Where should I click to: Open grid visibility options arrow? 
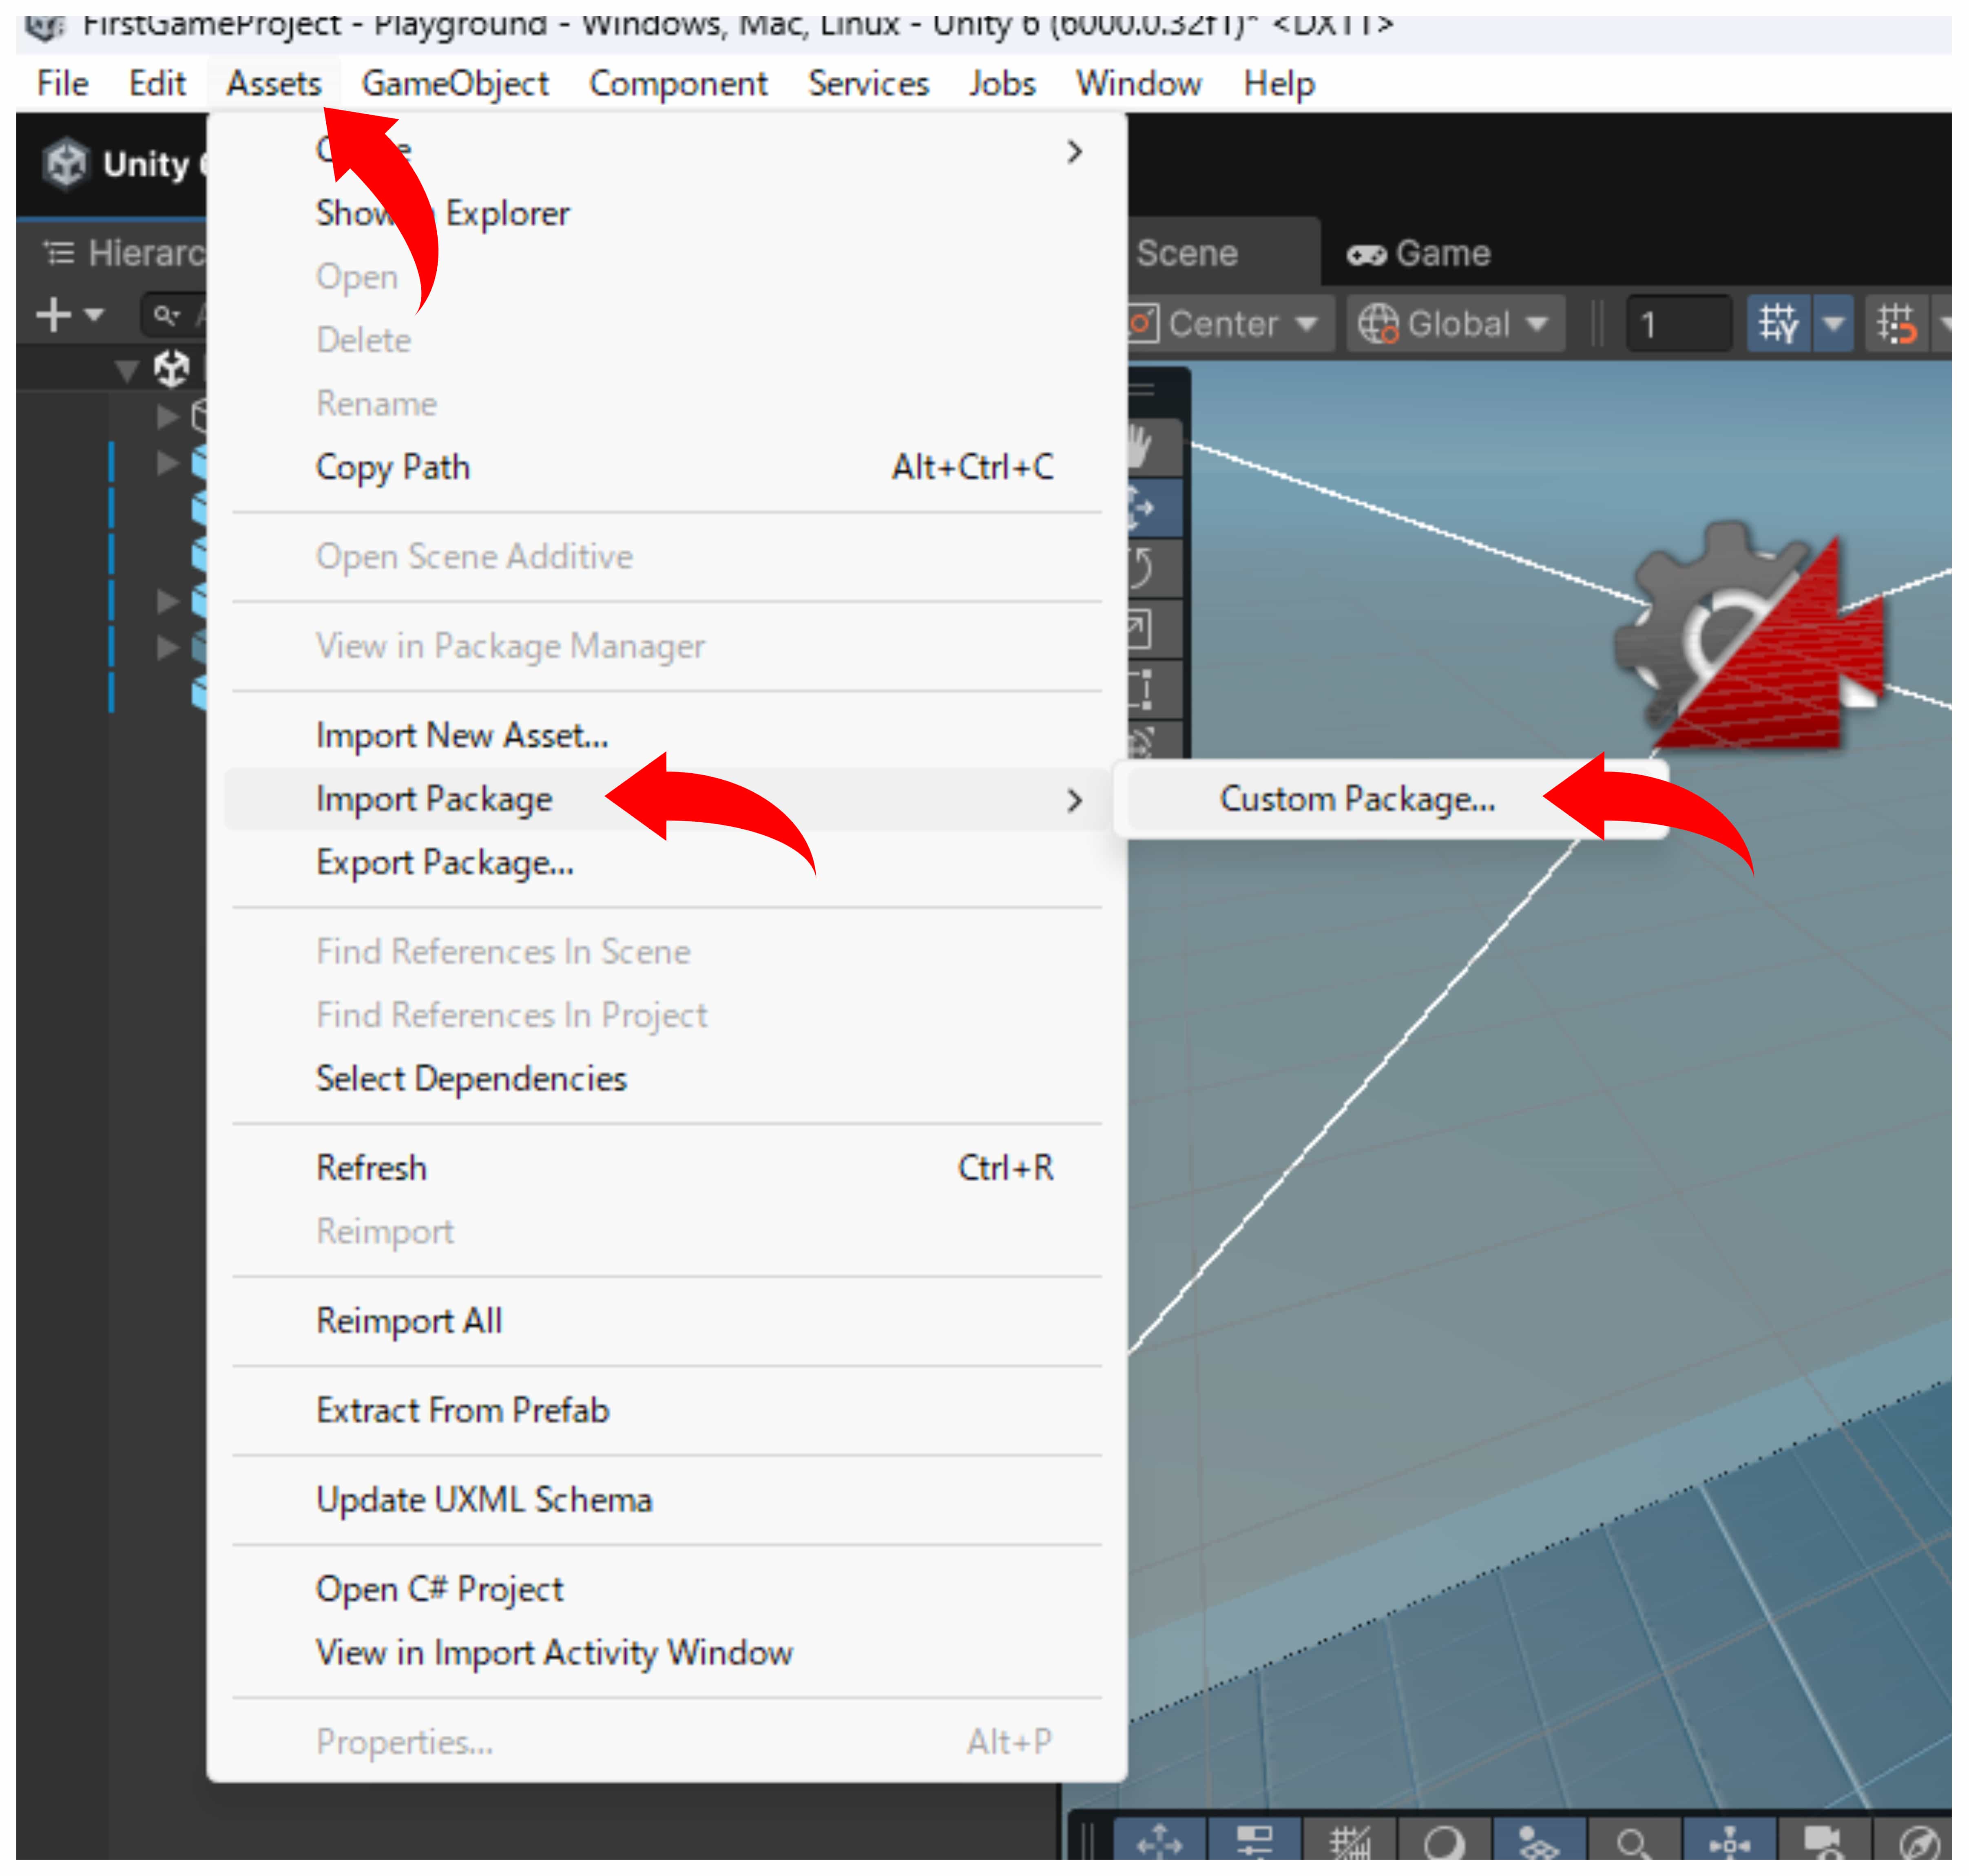[1833, 323]
